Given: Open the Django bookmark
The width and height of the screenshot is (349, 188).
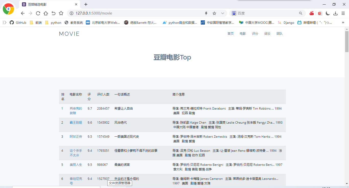Looking at the screenshot, I should (286, 22).
